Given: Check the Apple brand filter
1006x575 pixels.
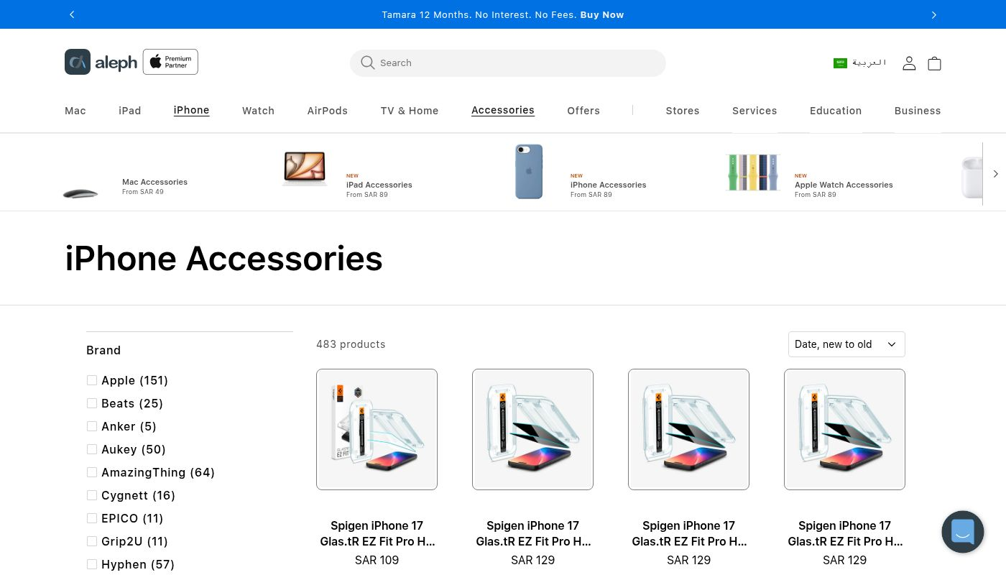Looking at the screenshot, I should [x=92, y=380].
